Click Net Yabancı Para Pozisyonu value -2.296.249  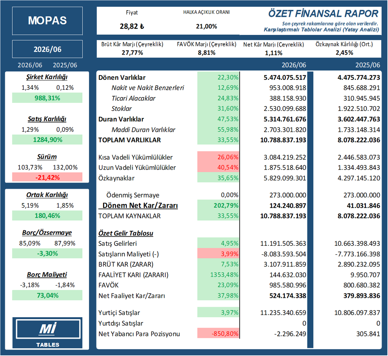290,334
